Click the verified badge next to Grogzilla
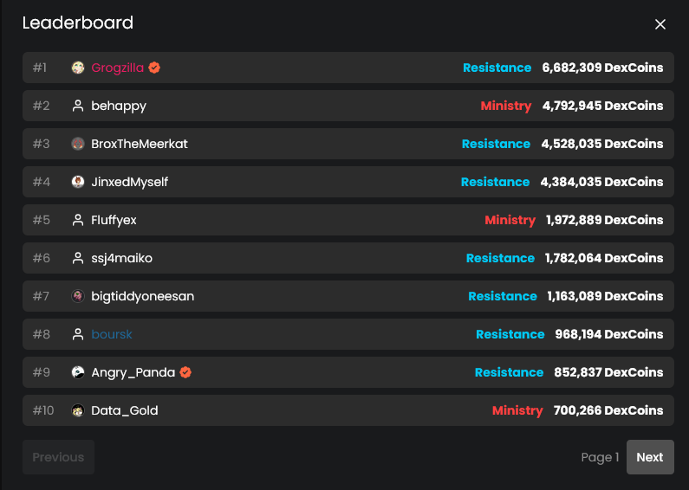This screenshot has height=490, width=689. 154,68
